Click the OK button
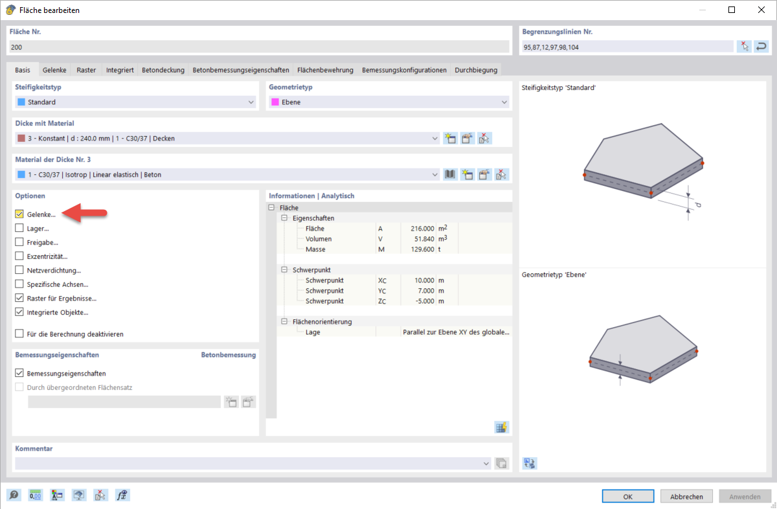Image resolution: width=777 pixels, height=509 pixels. 627,497
